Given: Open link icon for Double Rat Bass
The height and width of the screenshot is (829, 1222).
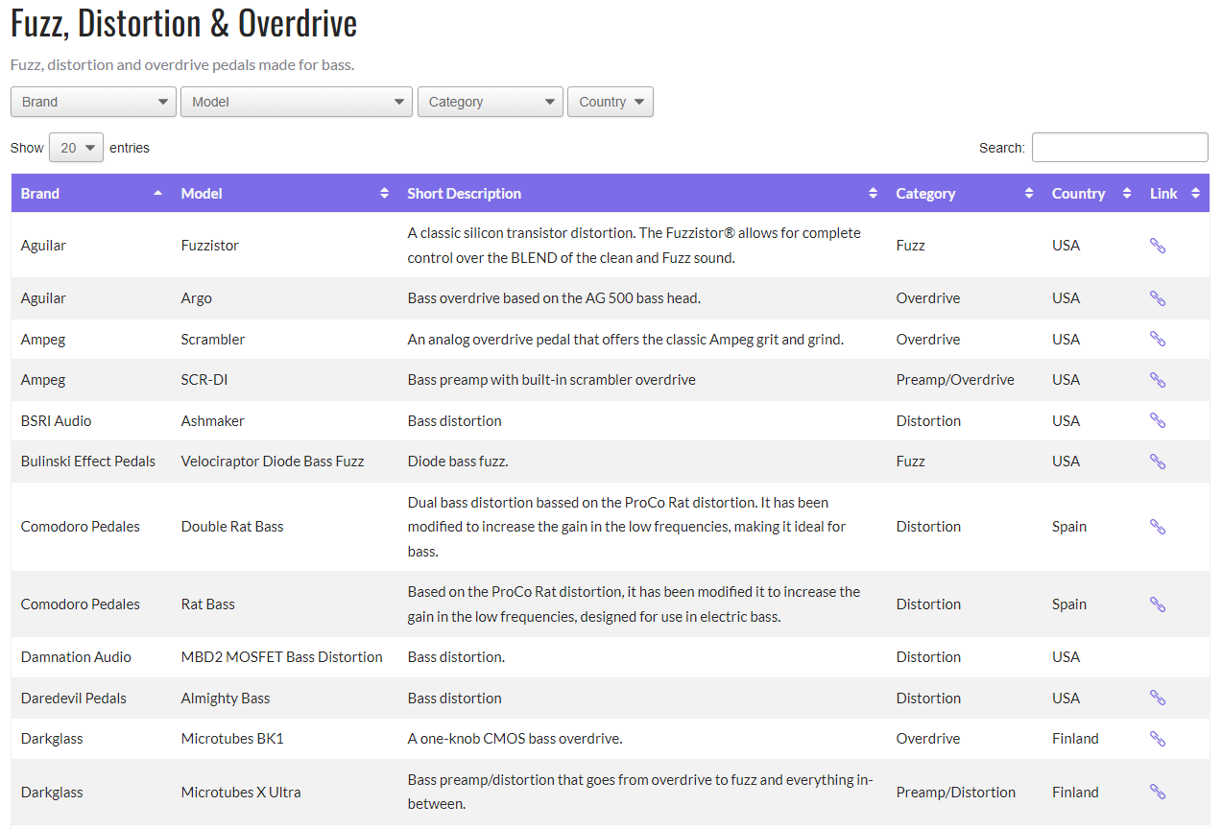Looking at the screenshot, I should (x=1157, y=527).
